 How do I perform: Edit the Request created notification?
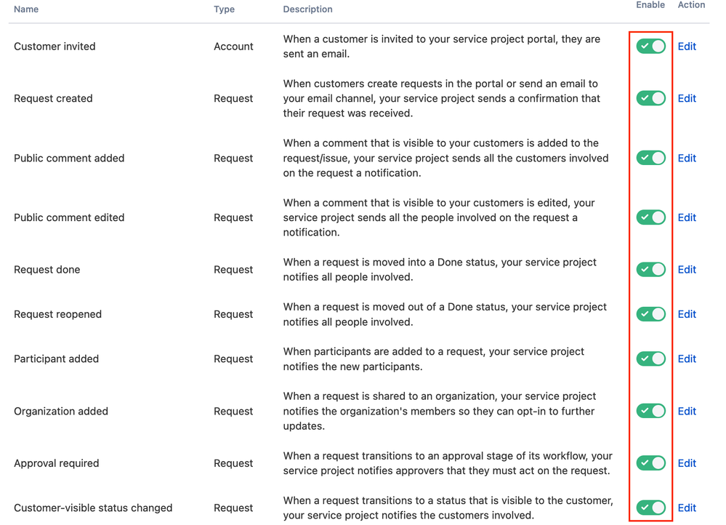point(686,98)
